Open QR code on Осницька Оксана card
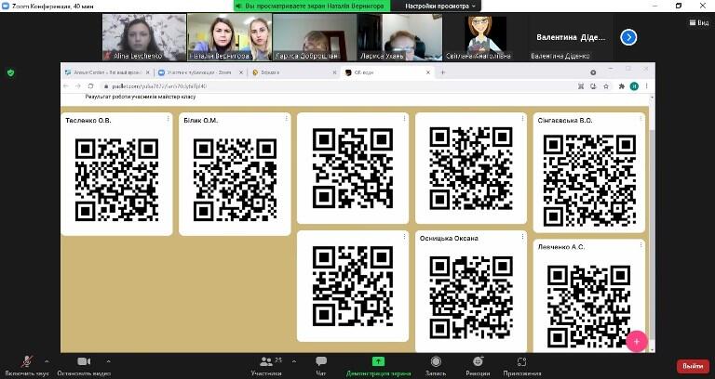The image size is (715, 379). [471, 298]
